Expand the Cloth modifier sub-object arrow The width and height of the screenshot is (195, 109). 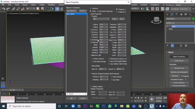tap(170, 26)
